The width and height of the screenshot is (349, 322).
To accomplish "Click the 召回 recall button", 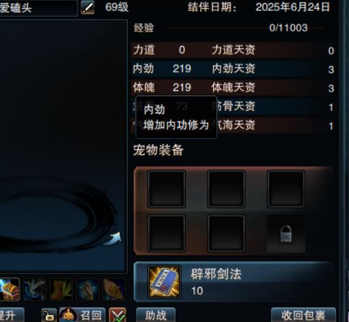I will [83, 315].
